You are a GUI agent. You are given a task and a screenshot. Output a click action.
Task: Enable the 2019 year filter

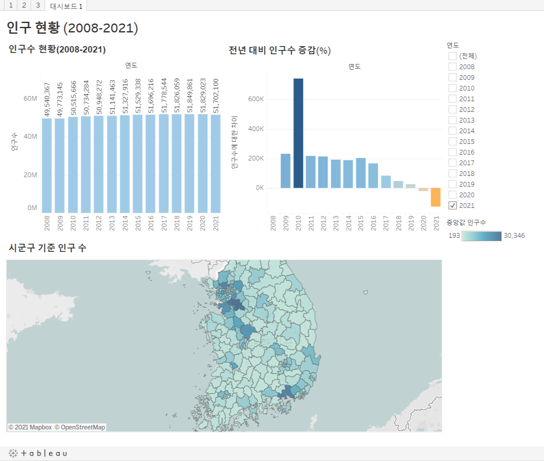click(x=453, y=184)
